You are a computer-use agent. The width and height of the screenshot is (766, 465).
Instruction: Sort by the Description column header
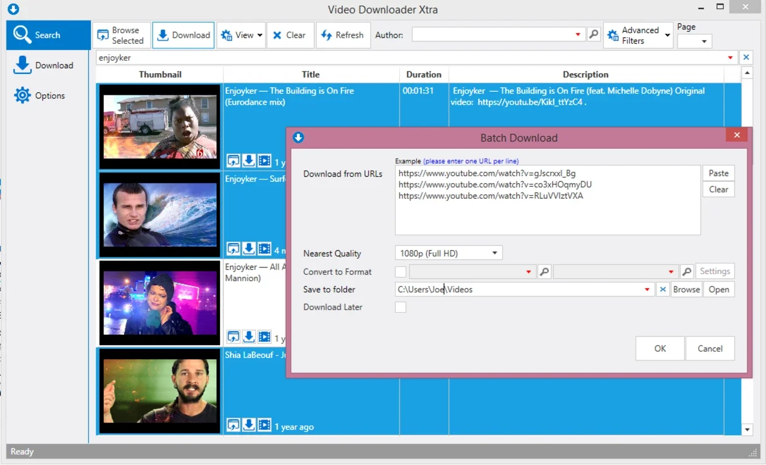point(586,74)
